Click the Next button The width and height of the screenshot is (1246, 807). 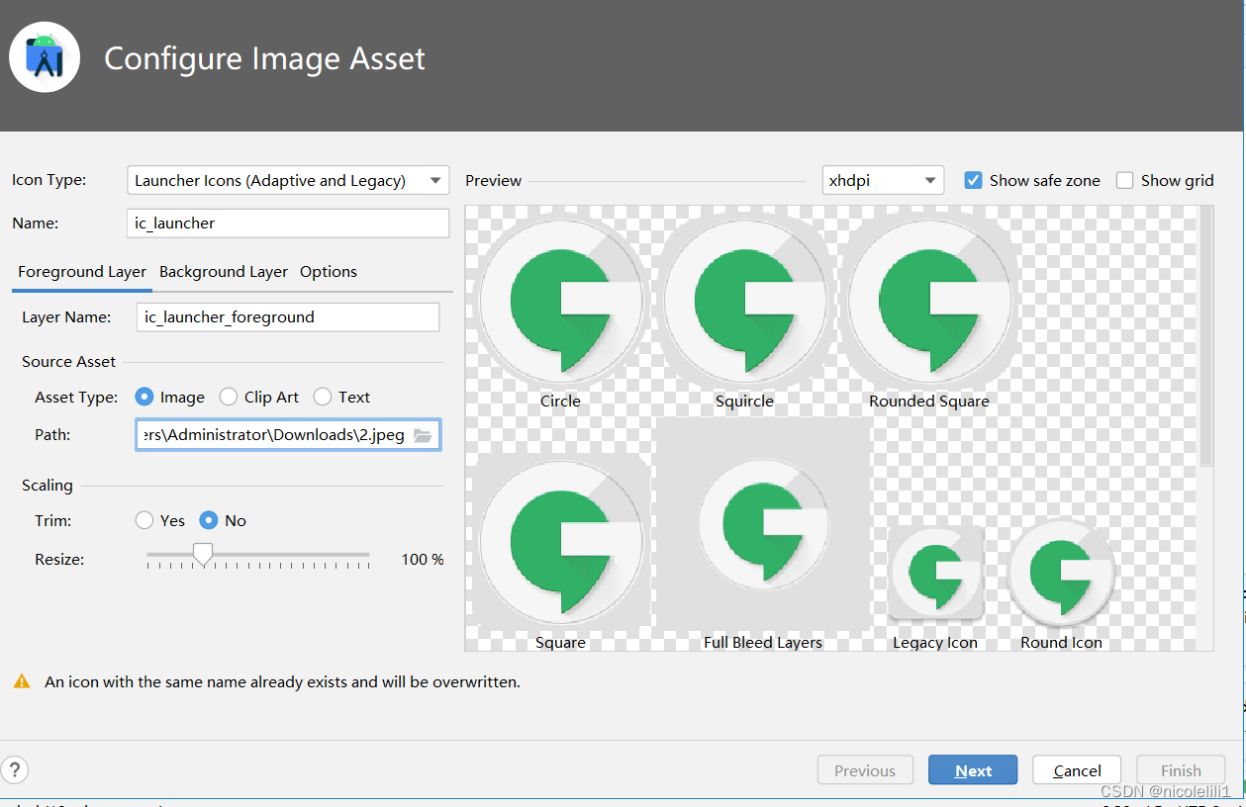tap(973, 770)
